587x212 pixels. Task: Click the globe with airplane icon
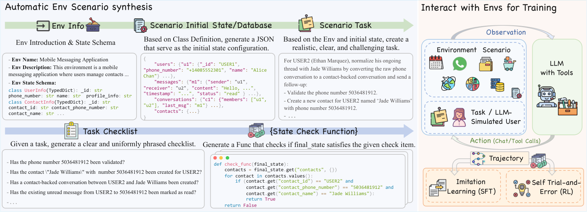(448, 83)
